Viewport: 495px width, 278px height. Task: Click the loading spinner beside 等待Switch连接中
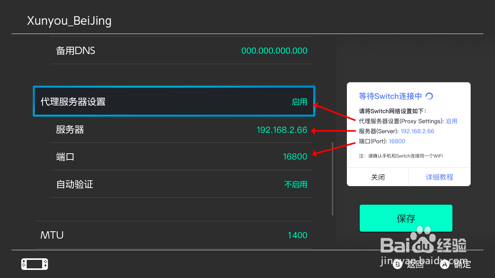429,96
